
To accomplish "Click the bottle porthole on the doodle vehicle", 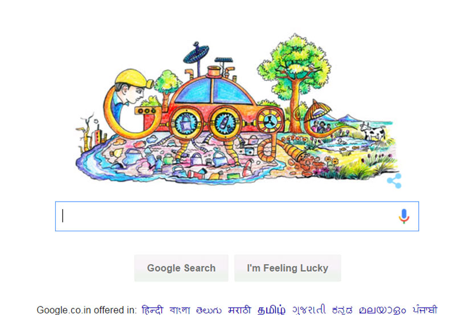I will point(225,122).
